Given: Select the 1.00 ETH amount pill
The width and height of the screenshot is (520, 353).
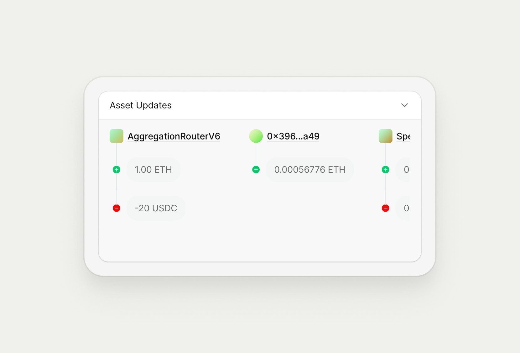Looking at the screenshot, I should click(x=153, y=169).
